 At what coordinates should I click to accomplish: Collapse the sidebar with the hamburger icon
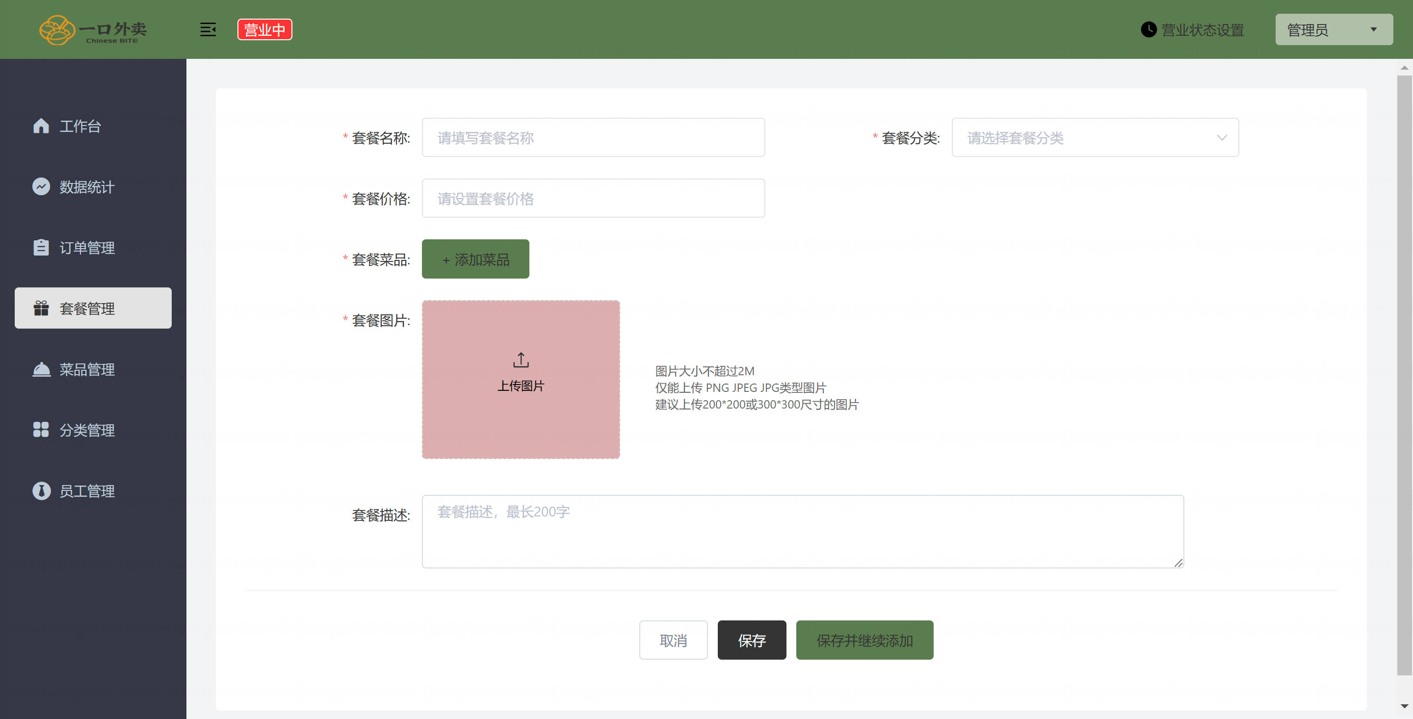click(208, 29)
